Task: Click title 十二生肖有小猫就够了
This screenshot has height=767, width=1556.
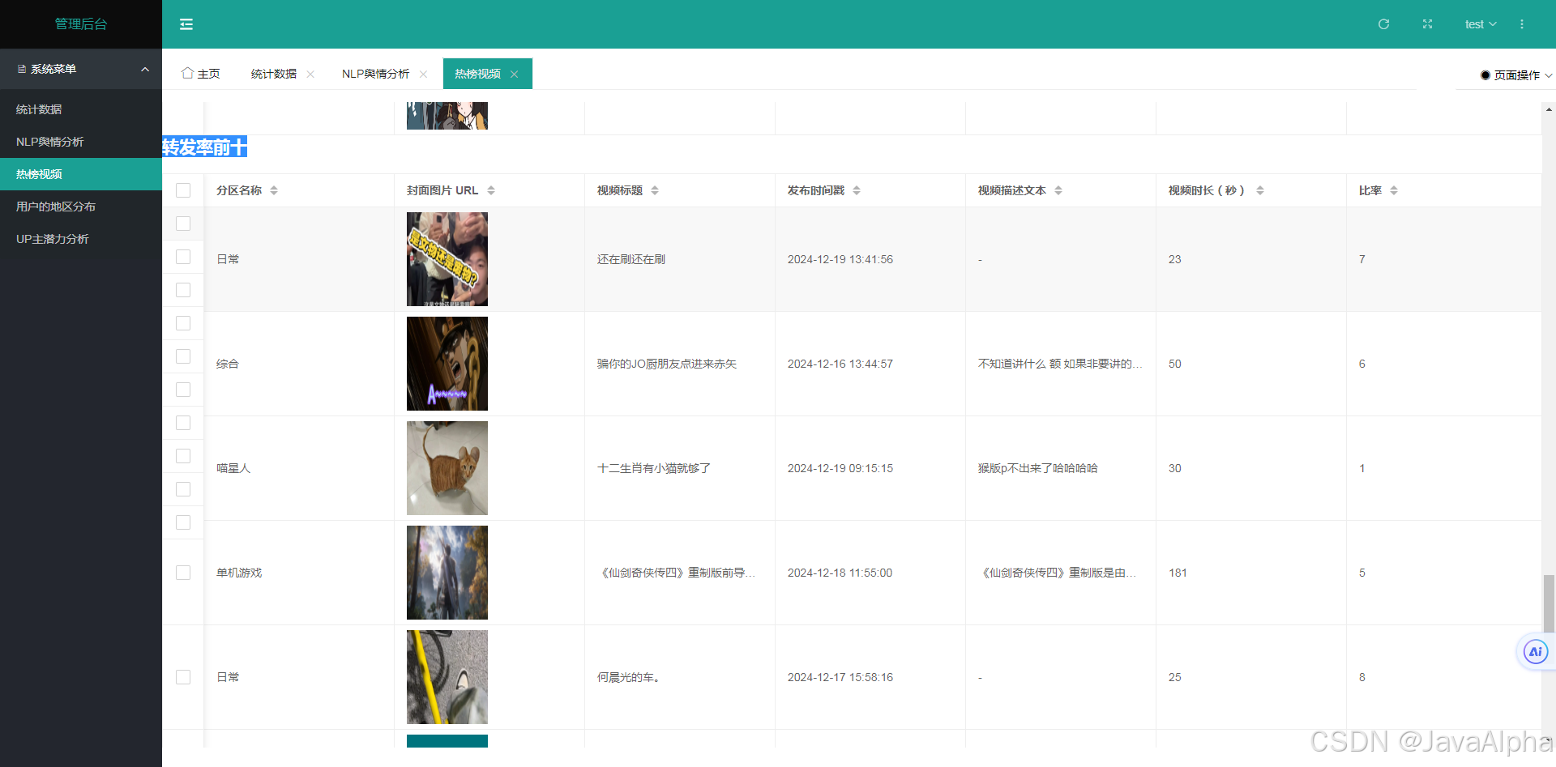Action: [x=654, y=468]
